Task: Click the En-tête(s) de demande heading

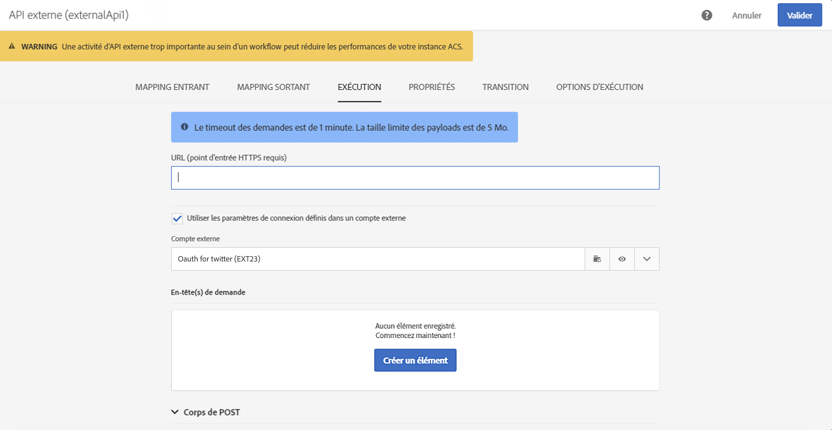Action: pyautogui.click(x=208, y=292)
